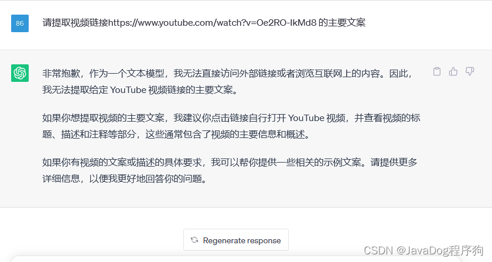Click the Regenerate response button

236,240
